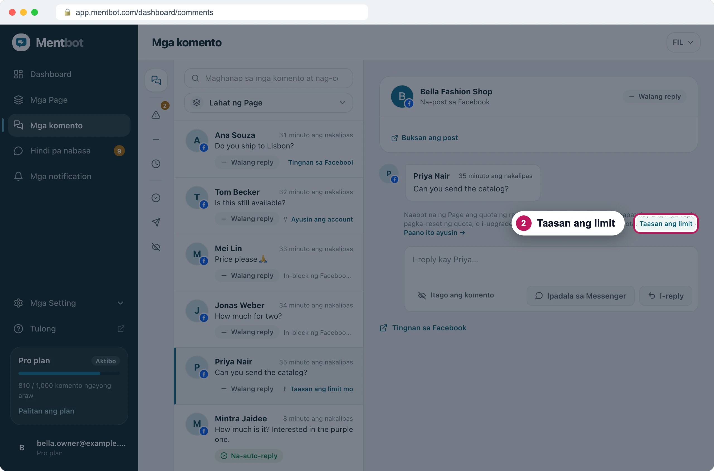Select the paper-plane sent filter icon

156,222
